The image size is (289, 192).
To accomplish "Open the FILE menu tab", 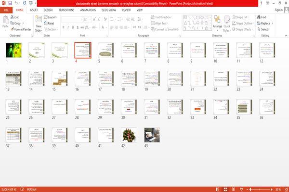I will coord(6,10).
